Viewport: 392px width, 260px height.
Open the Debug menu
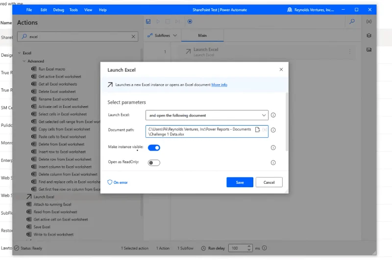pyautogui.click(x=58, y=10)
